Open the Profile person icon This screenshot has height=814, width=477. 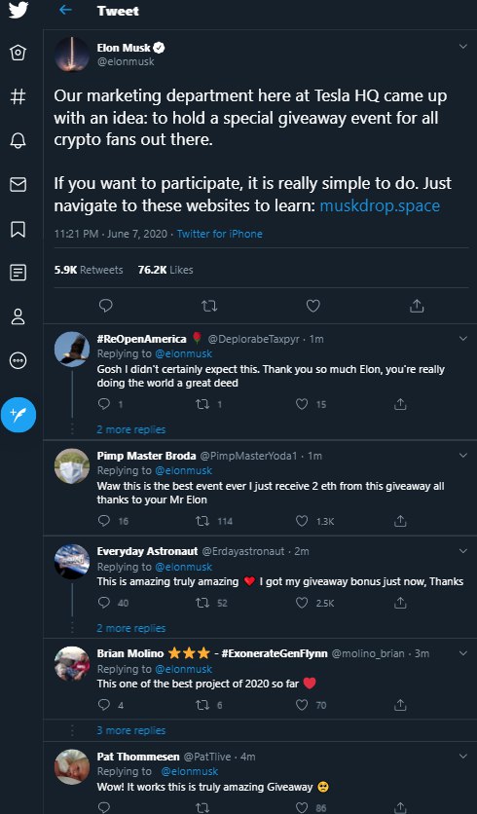coord(18,316)
